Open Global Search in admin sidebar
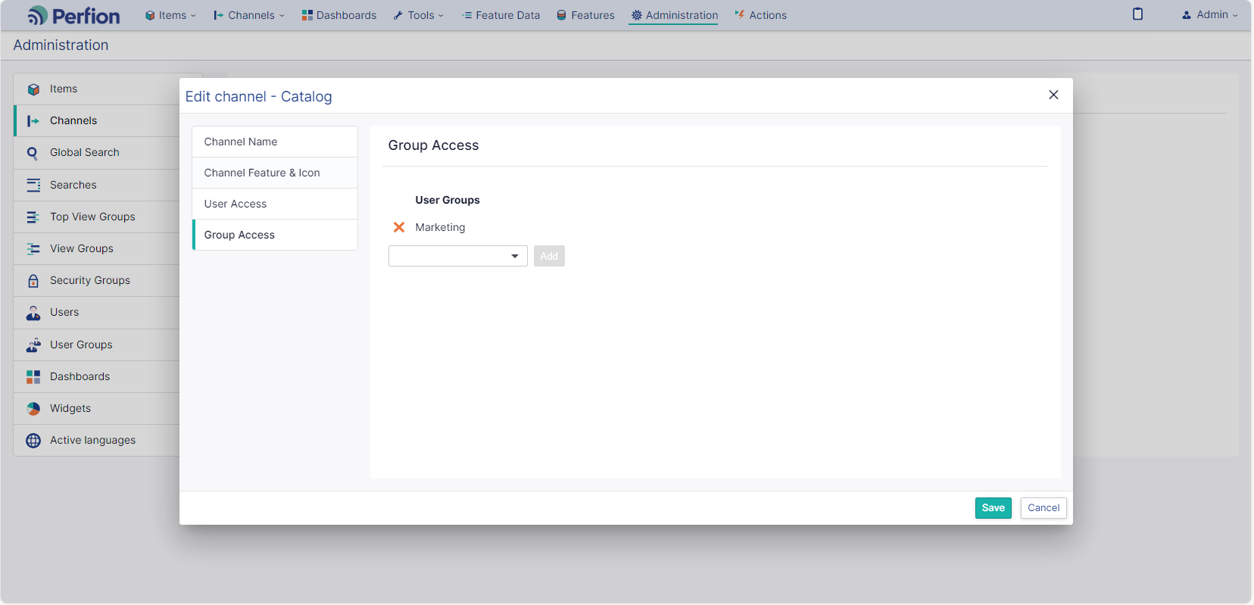The width and height of the screenshot is (1254, 605). (x=96, y=153)
